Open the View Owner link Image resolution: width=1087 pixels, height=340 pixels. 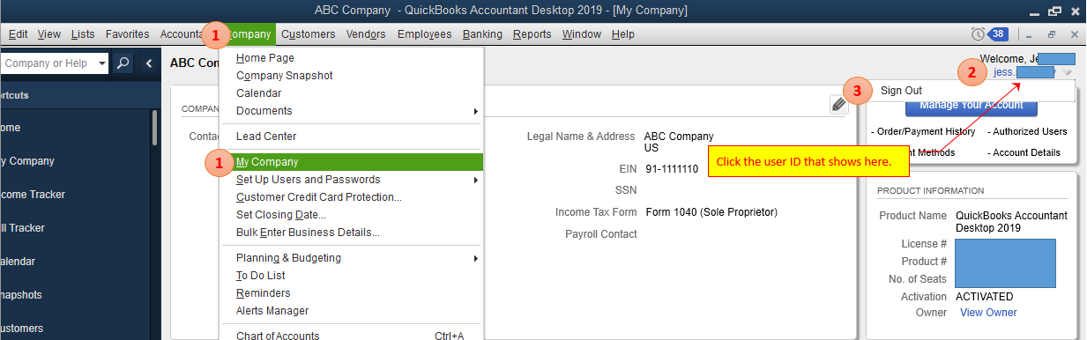coord(988,313)
